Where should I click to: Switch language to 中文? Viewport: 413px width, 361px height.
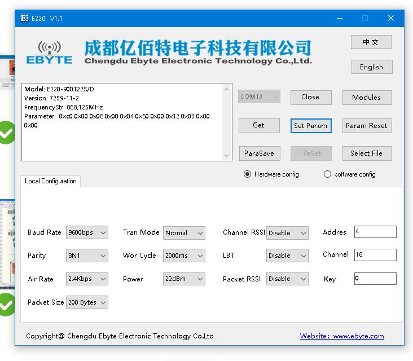371,42
